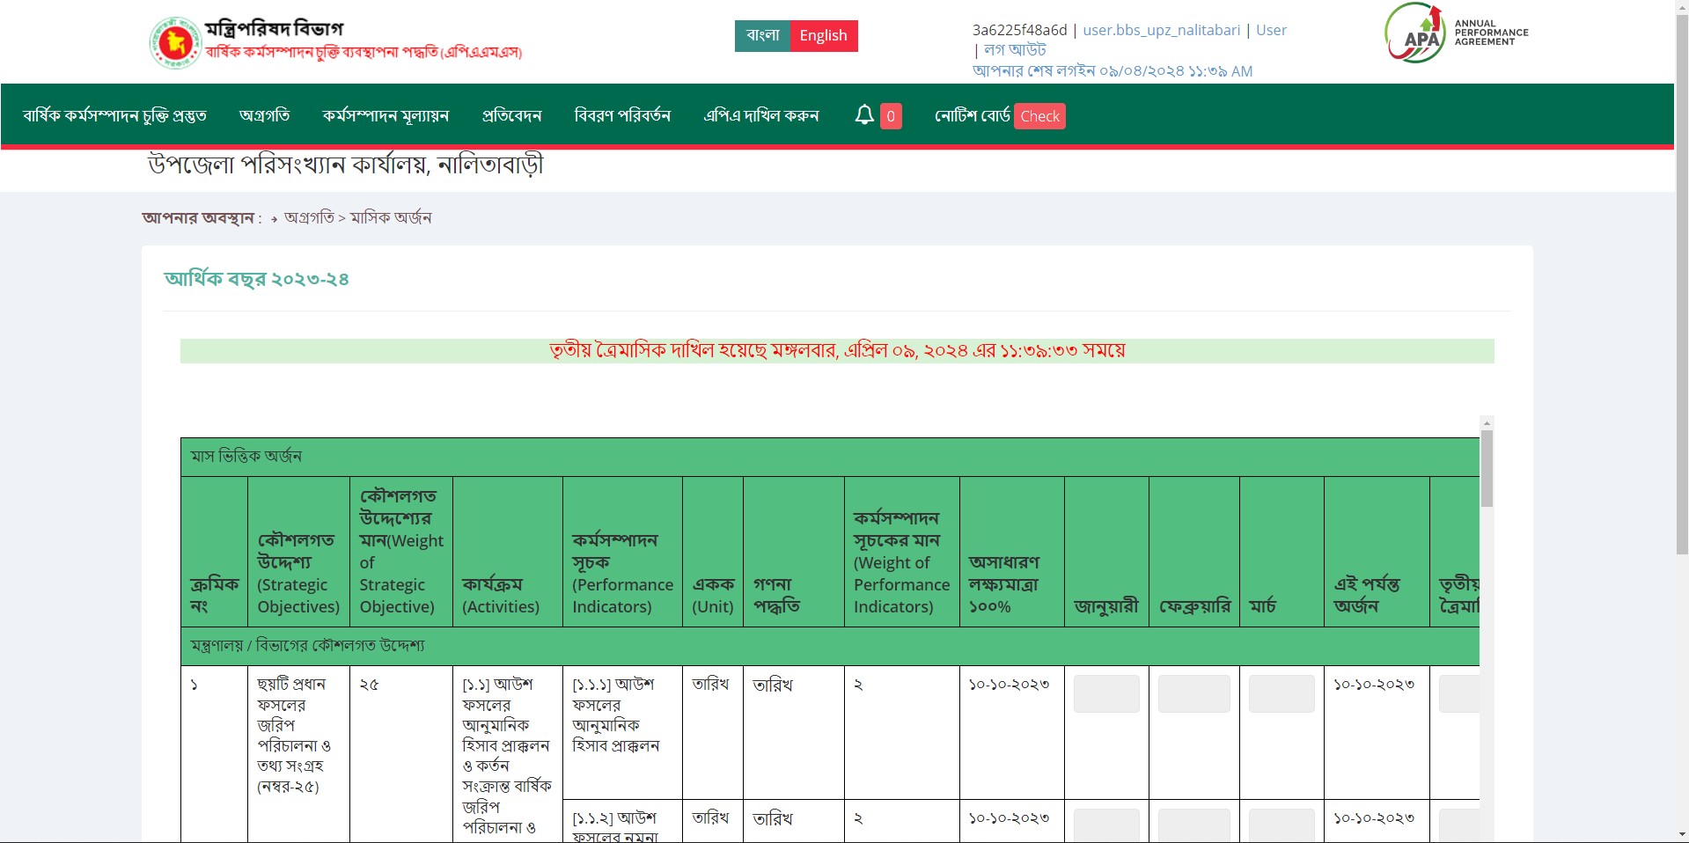Click the APA Annual Performance Agreement logo
This screenshot has width=1689, height=843.
click(x=1456, y=33)
